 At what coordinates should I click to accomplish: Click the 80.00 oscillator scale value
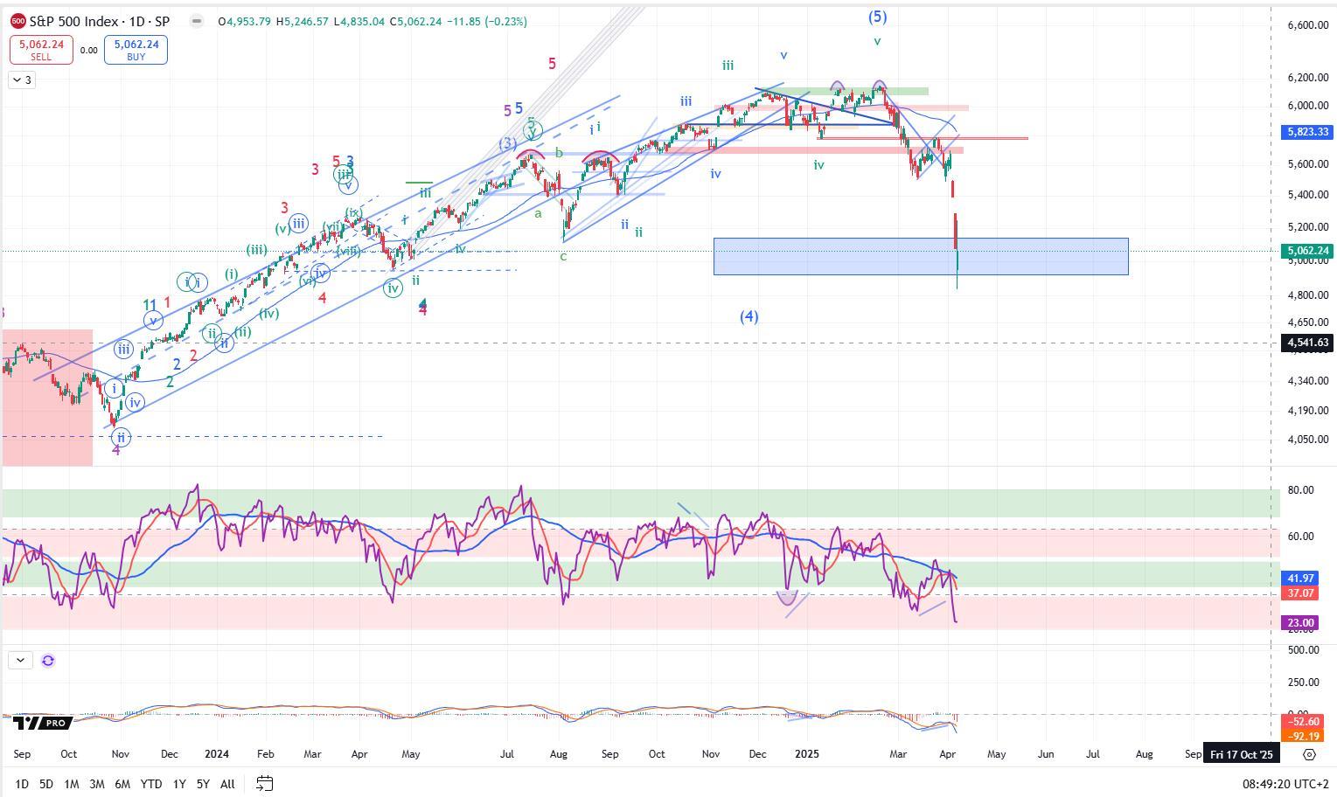click(1301, 490)
